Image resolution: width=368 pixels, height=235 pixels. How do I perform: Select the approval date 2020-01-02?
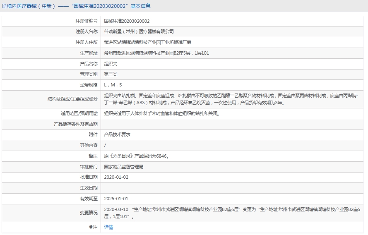point(116,177)
